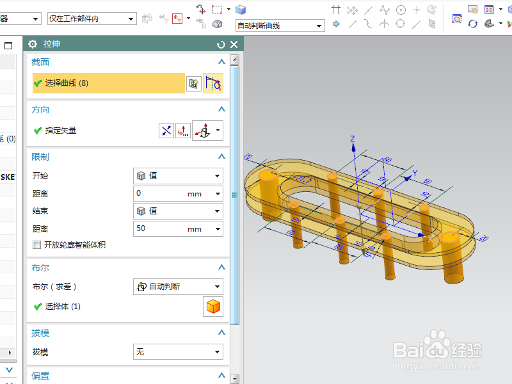Click the Midpoint snap icon on line
Viewport: 512px width, 384px height.
click(x=369, y=10)
